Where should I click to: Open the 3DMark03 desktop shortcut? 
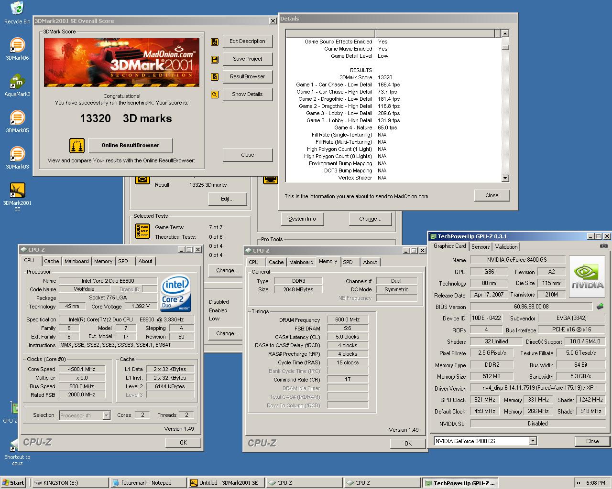(x=17, y=158)
